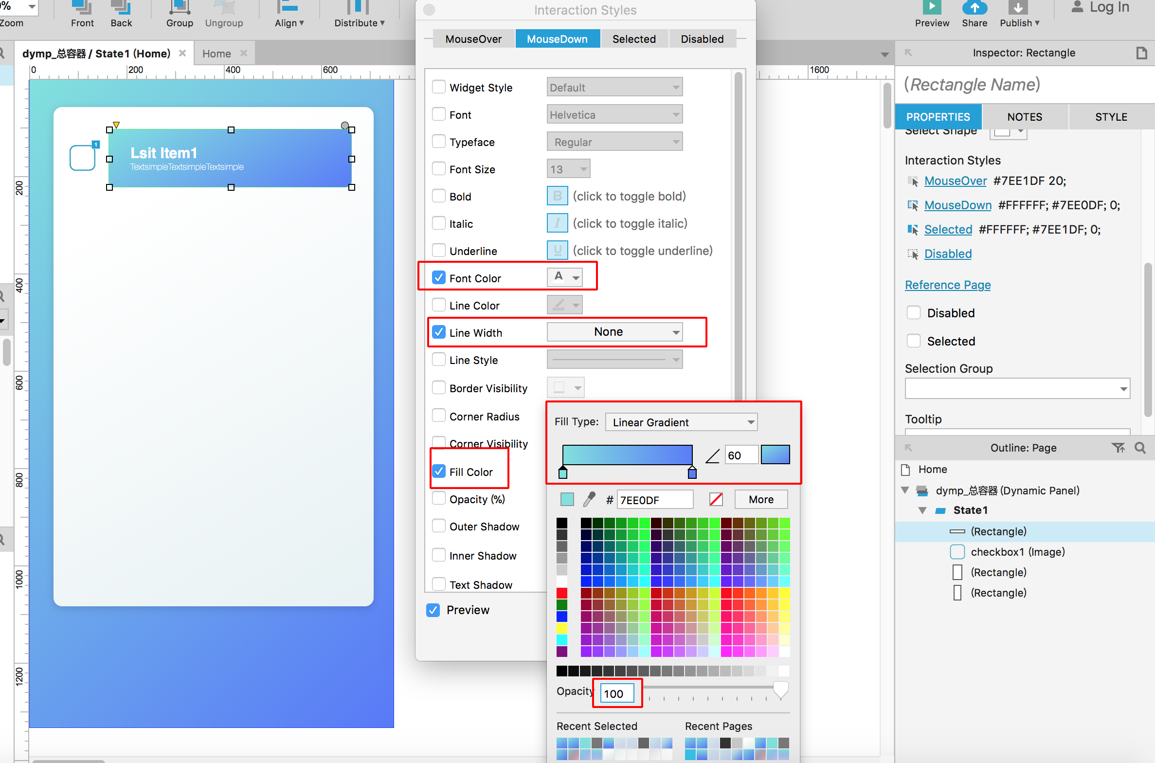Viewport: 1155px width, 763px height.
Task: Click the Preview play icon in toolbar
Action: coord(932,7)
